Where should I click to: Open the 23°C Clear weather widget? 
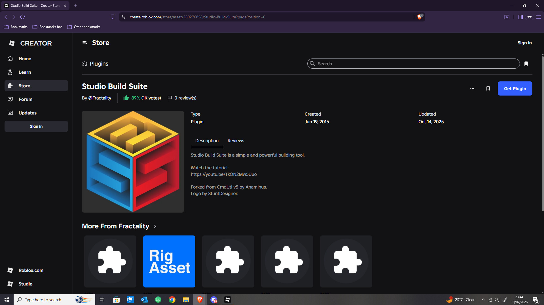[461, 300]
